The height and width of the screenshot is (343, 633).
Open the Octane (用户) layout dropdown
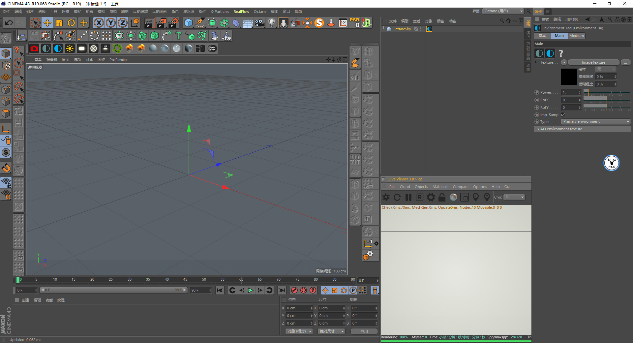503,11
